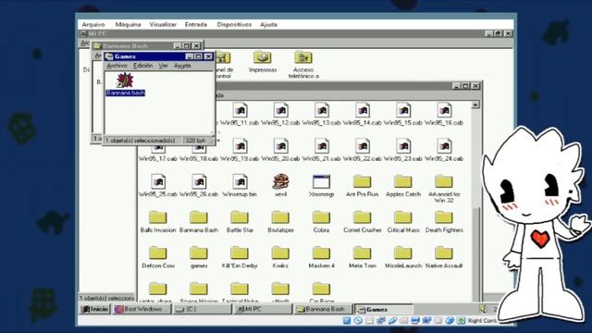Viewport: 592px width, 333px height.
Task: Open the Máquina menu
Action: pos(128,25)
